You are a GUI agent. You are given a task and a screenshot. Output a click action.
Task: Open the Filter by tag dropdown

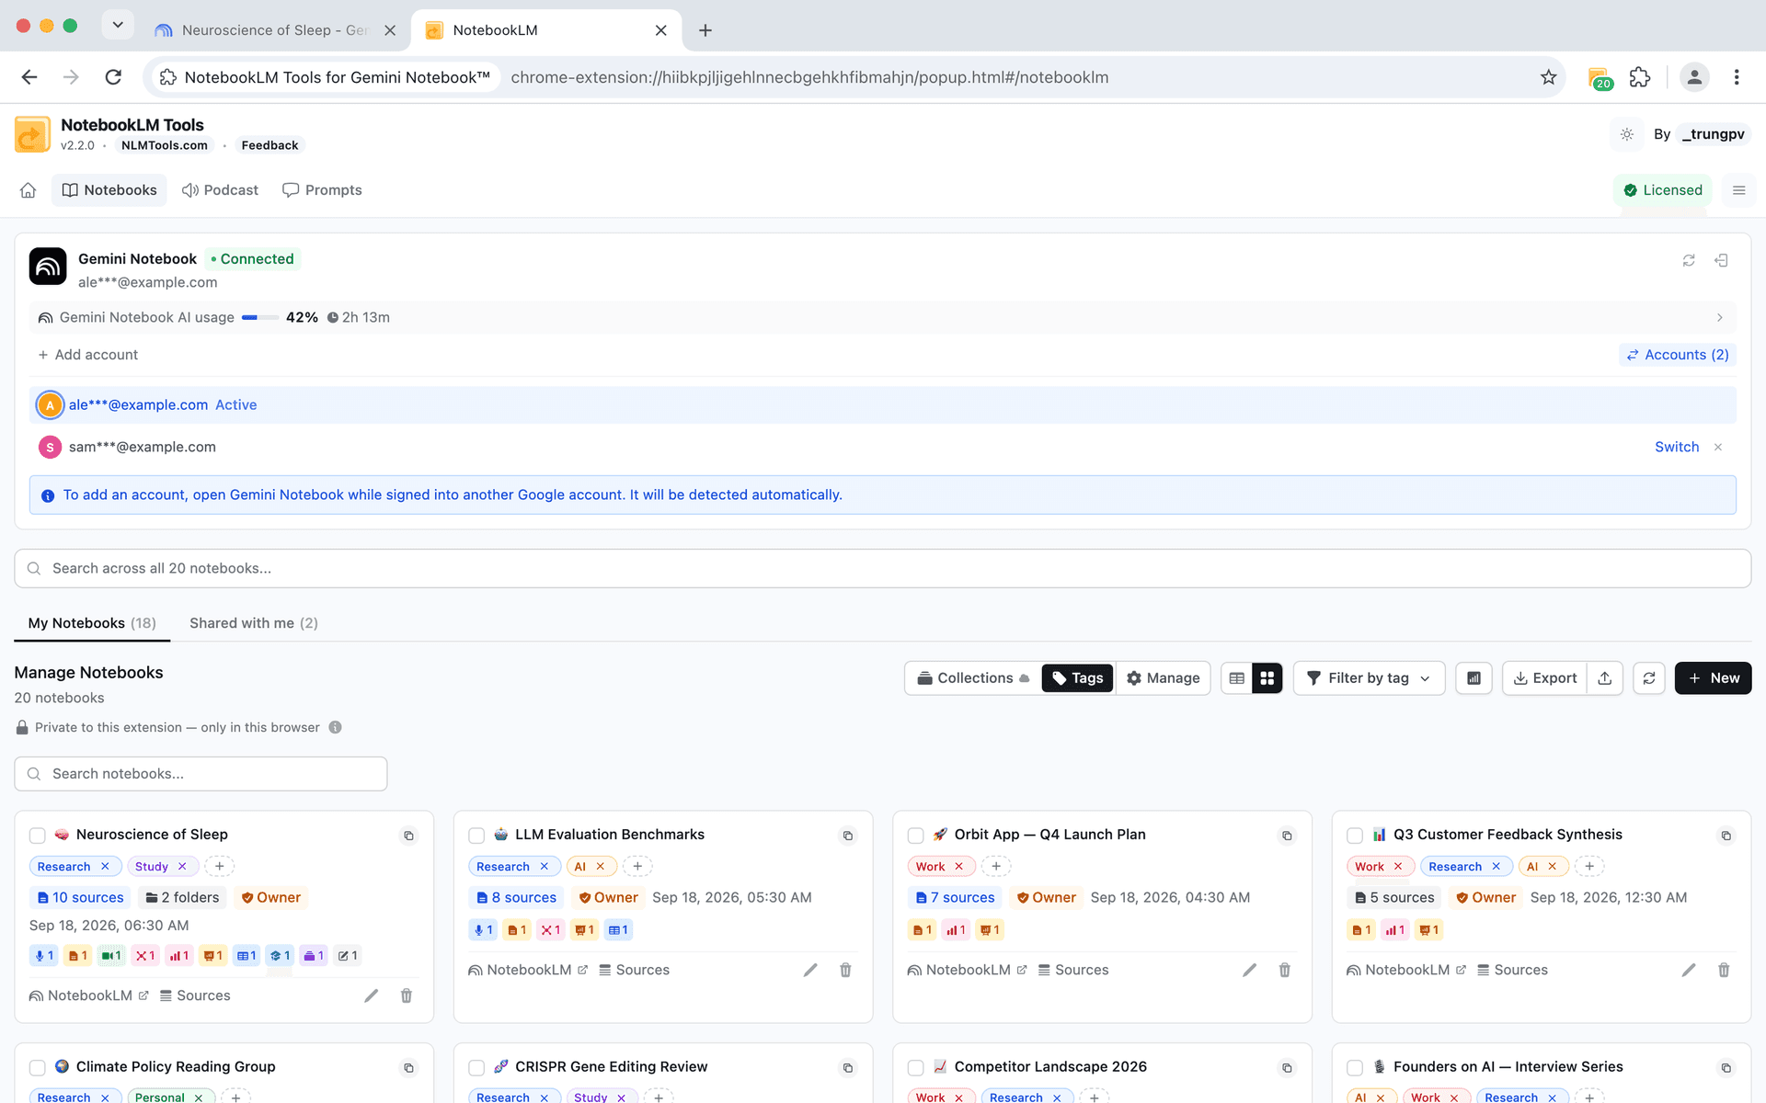tap(1369, 678)
